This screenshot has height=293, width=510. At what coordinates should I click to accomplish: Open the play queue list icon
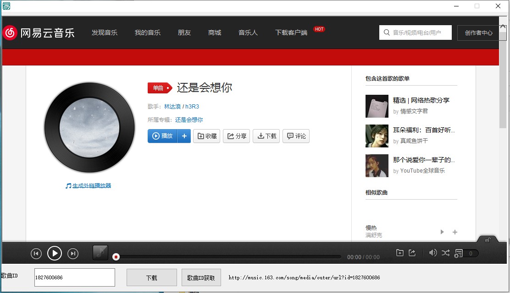459,253
